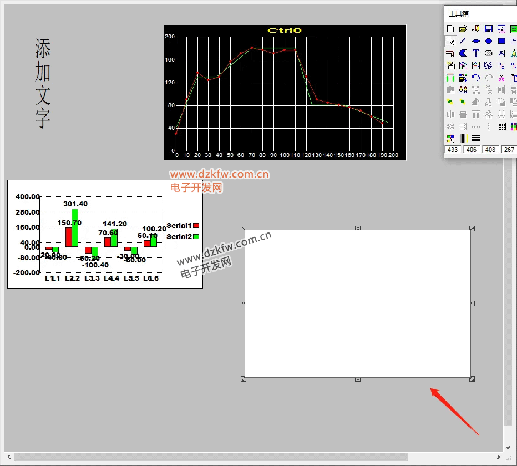This screenshot has height=466, width=517.
Task: Click the X position field showing 433
Action: click(x=453, y=150)
